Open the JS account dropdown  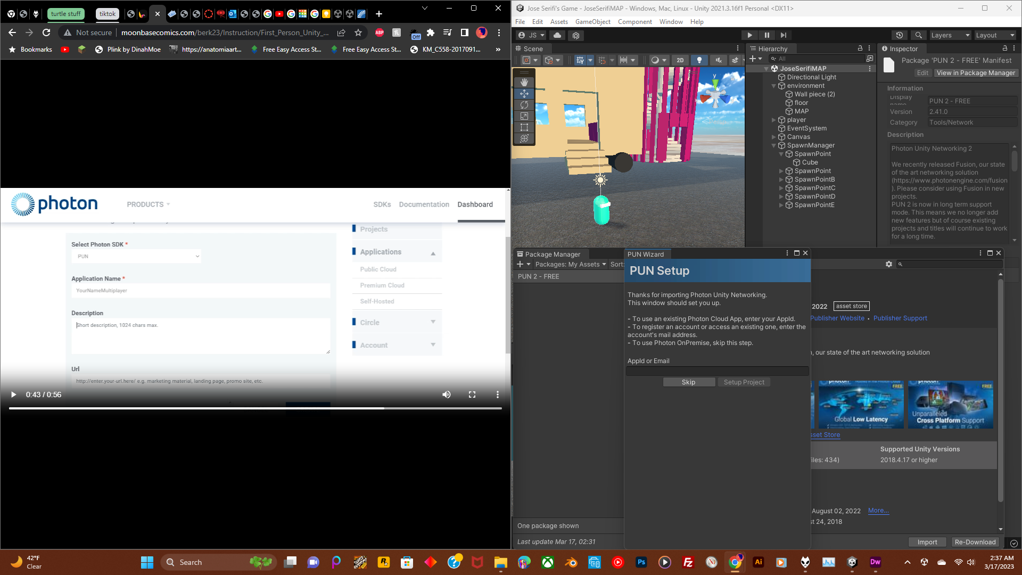pyautogui.click(x=531, y=35)
